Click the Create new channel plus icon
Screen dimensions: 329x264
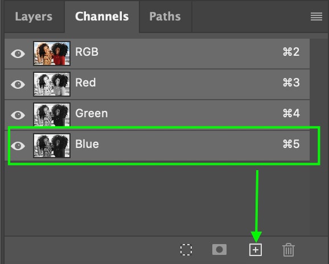(x=256, y=250)
